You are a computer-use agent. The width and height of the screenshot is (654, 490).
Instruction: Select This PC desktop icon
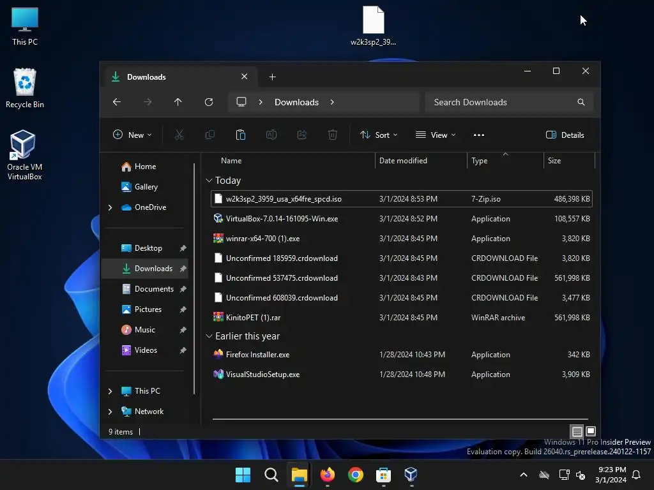pos(25,26)
